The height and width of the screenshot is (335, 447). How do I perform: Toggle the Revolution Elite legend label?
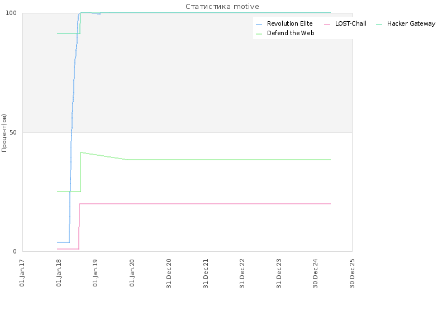289,23
